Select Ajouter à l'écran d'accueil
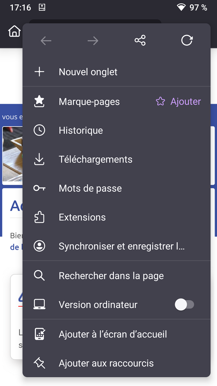The width and height of the screenshot is (217, 386). coord(113,334)
